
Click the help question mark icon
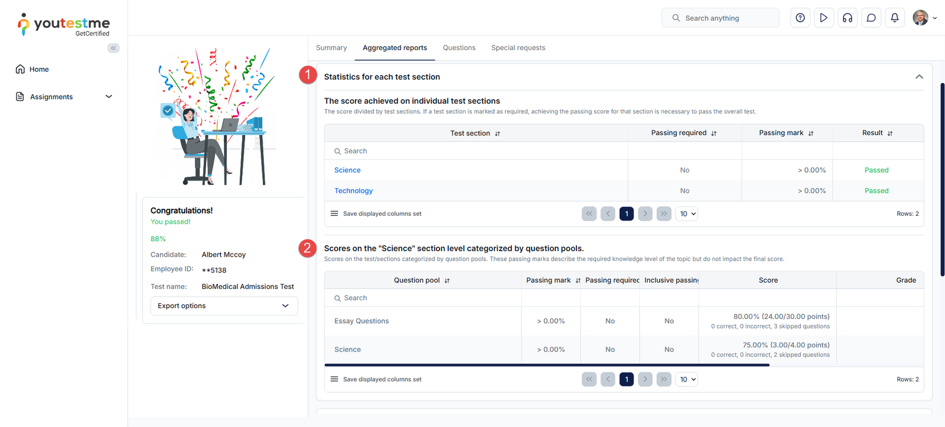800,18
